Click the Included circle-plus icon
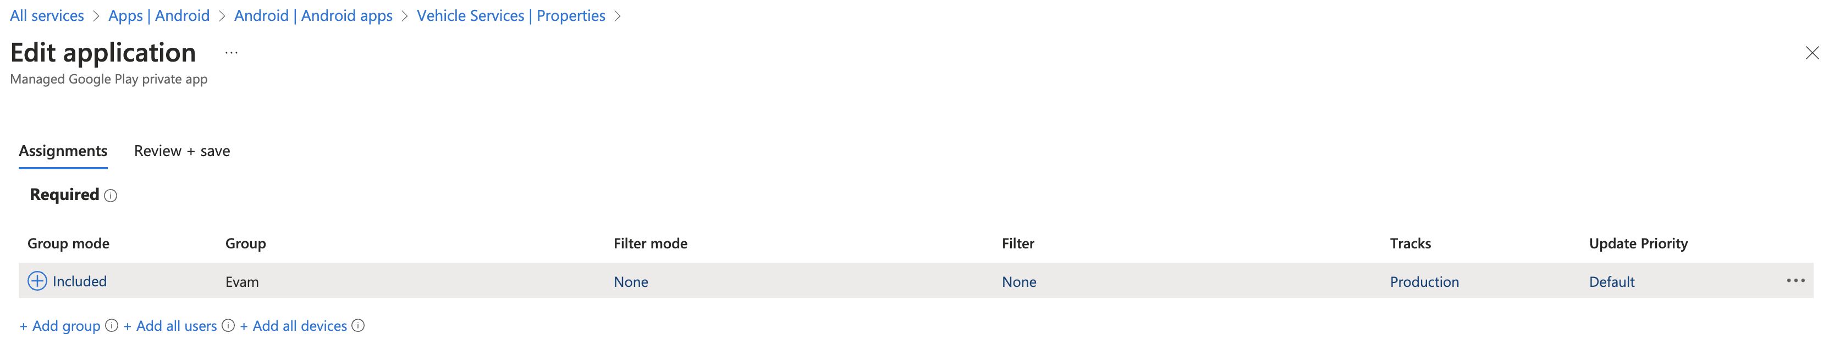This screenshot has width=1829, height=355. pos(37,280)
